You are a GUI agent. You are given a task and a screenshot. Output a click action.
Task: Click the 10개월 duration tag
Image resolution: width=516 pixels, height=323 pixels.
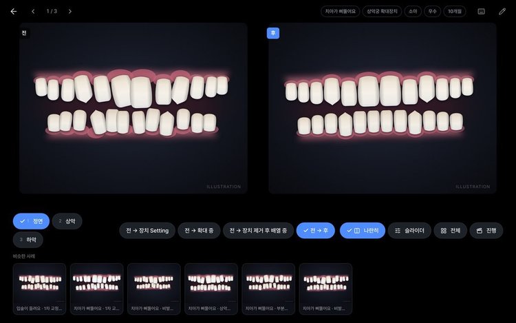click(x=455, y=12)
